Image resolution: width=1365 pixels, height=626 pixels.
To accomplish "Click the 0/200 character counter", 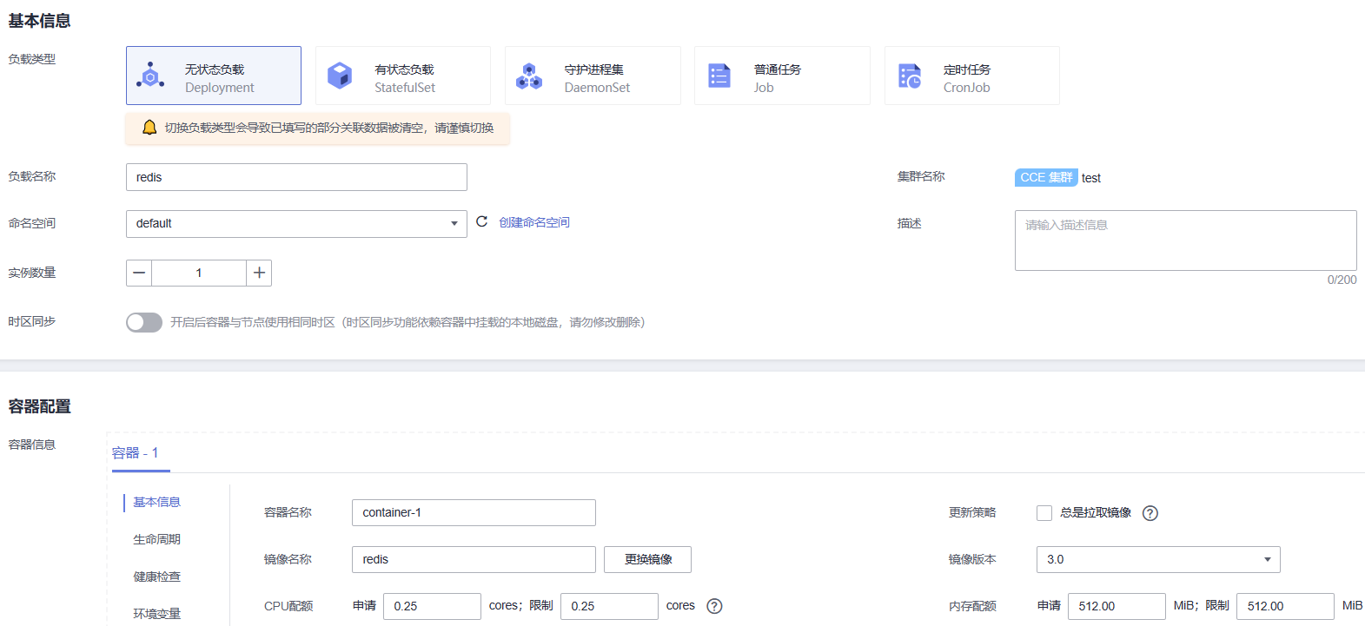I will pos(1342,280).
